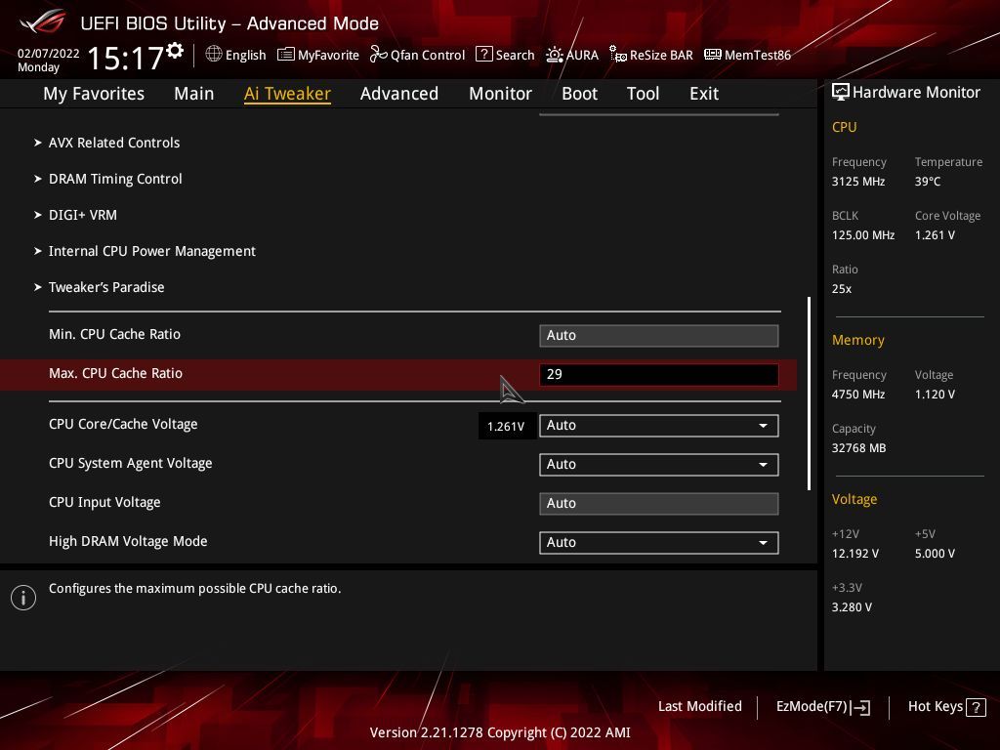Open CPU System Agent Voltage dropdown

659,464
